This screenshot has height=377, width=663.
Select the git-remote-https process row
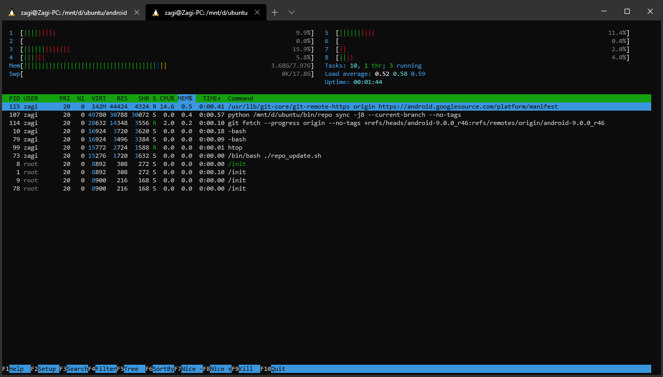coord(326,107)
